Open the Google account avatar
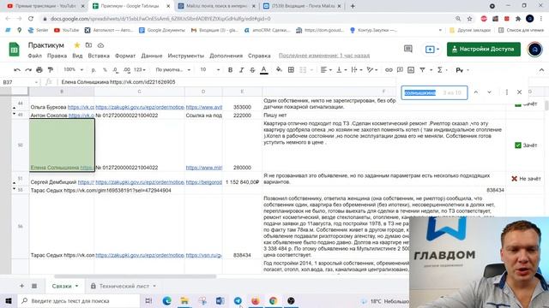549x308 pixels. click(534, 50)
